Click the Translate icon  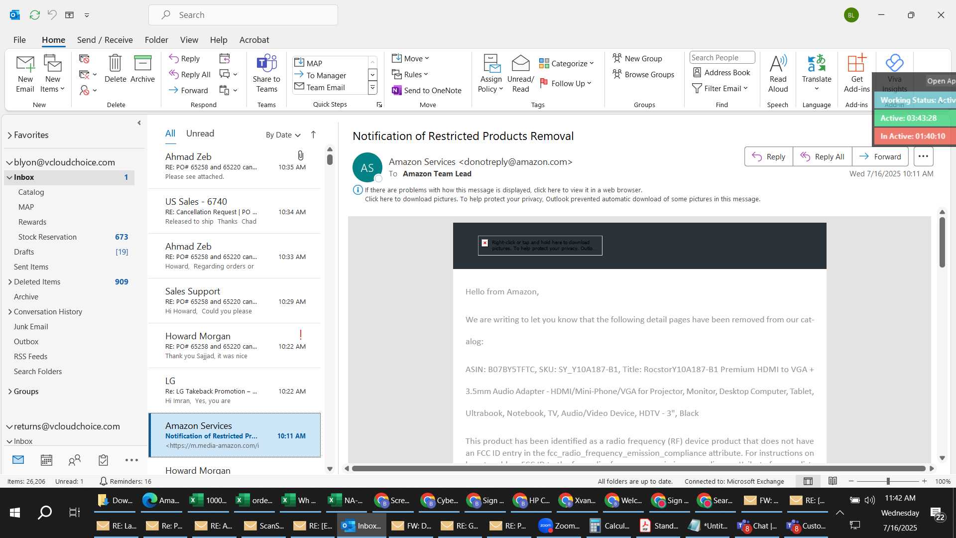pos(817,73)
